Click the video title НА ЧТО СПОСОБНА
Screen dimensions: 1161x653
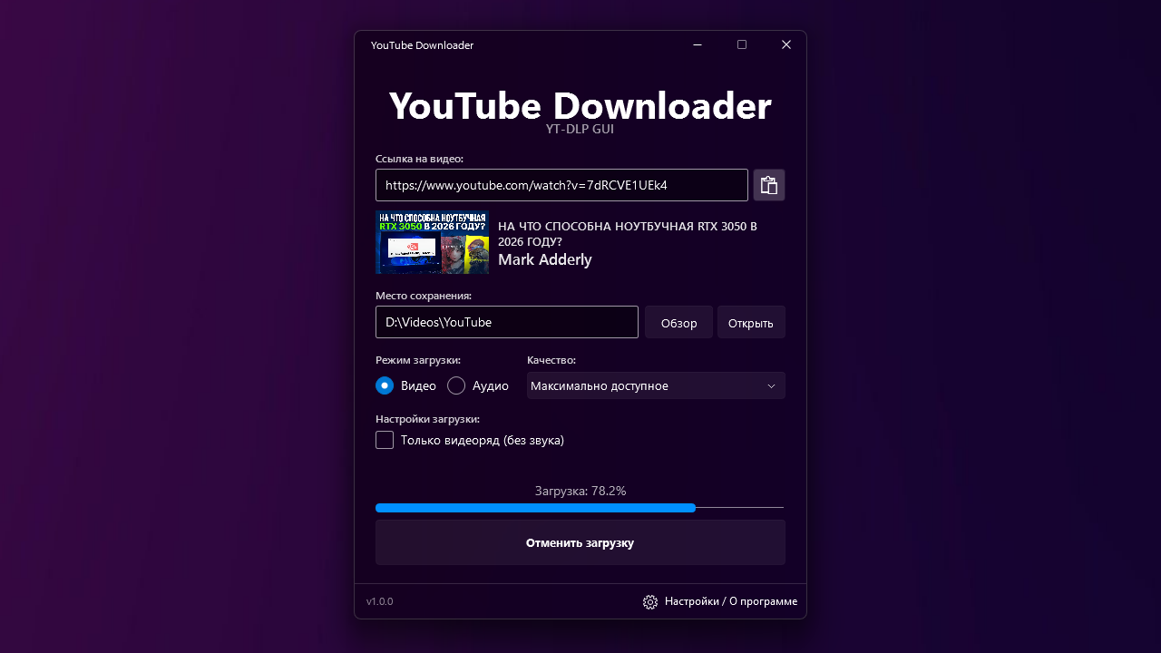pyautogui.click(x=628, y=234)
